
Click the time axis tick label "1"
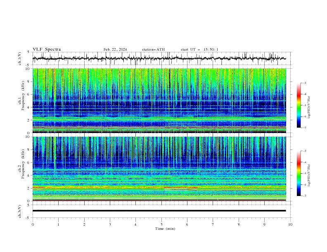click(x=58, y=224)
